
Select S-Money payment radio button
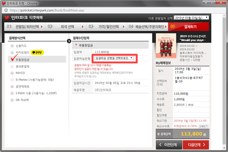pyautogui.click(x=12, y=80)
